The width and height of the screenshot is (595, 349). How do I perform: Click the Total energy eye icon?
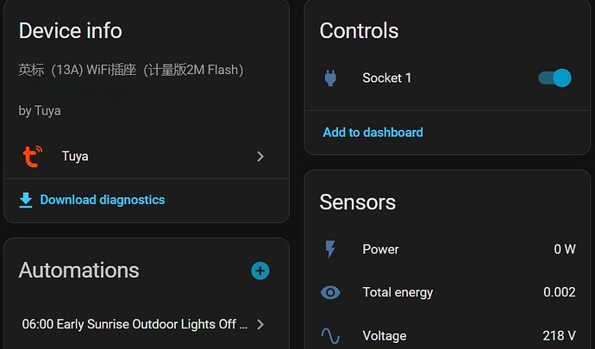(x=329, y=293)
